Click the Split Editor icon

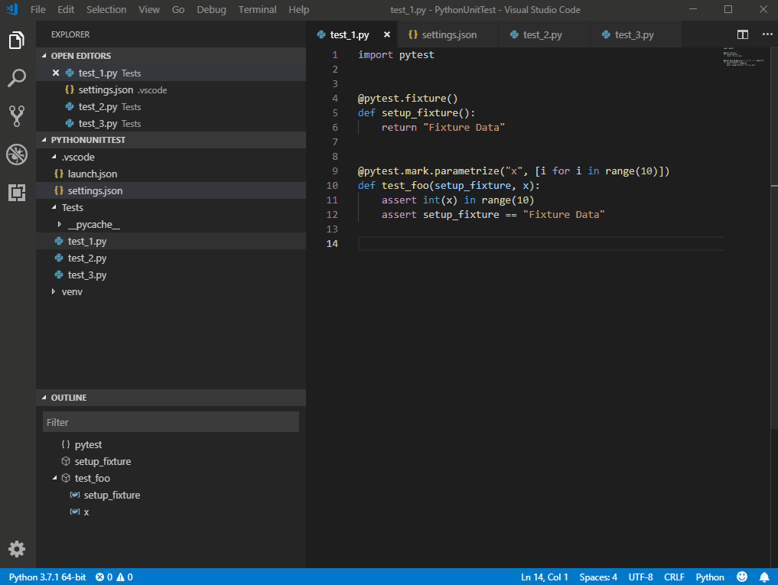(742, 34)
